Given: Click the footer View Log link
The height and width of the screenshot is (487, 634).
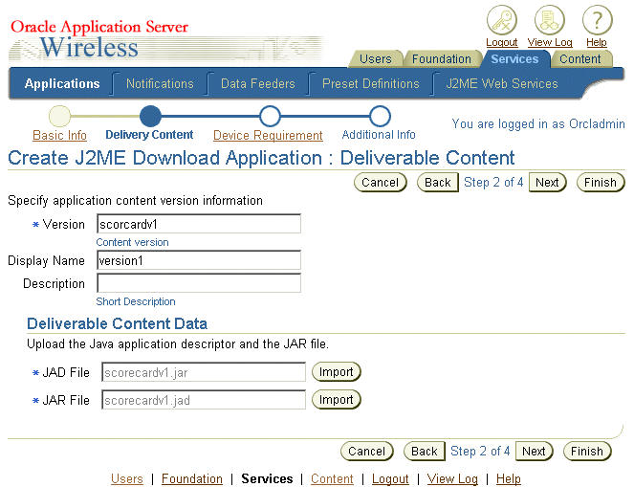Looking at the screenshot, I should 452,478.
